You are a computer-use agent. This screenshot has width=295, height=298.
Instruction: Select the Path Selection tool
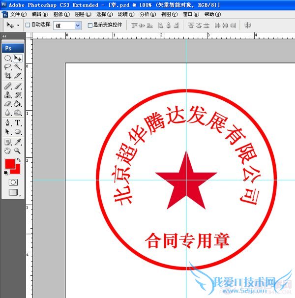point(7,131)
